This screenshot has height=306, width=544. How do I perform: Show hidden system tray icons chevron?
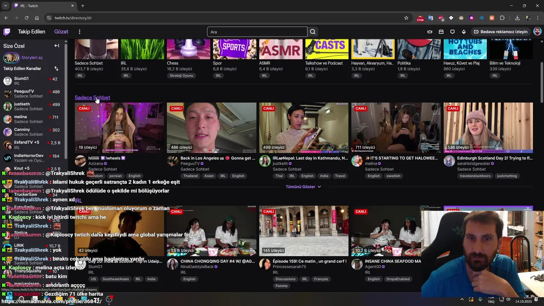pos(462,299)
